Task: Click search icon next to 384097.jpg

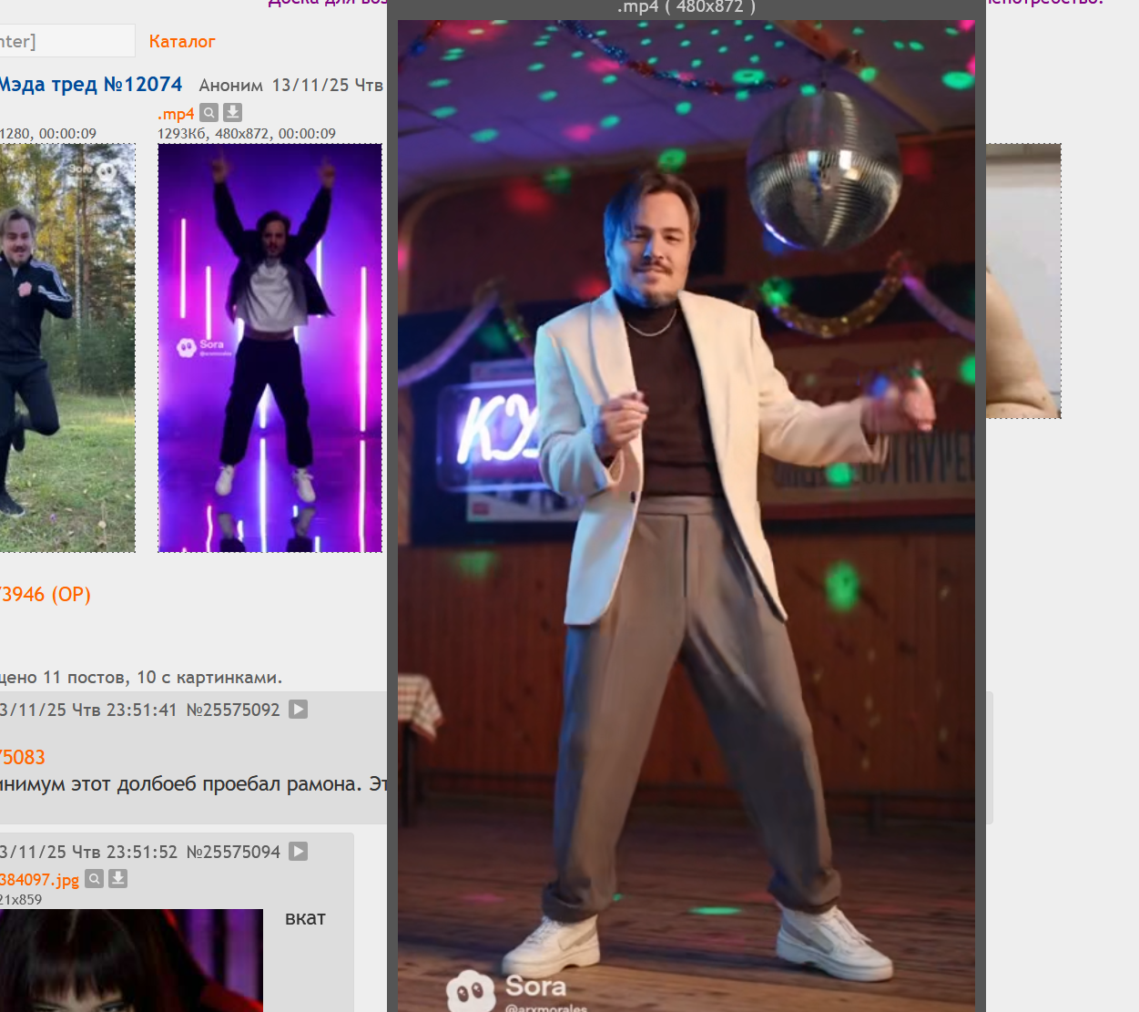Action: tap(95, 879)
